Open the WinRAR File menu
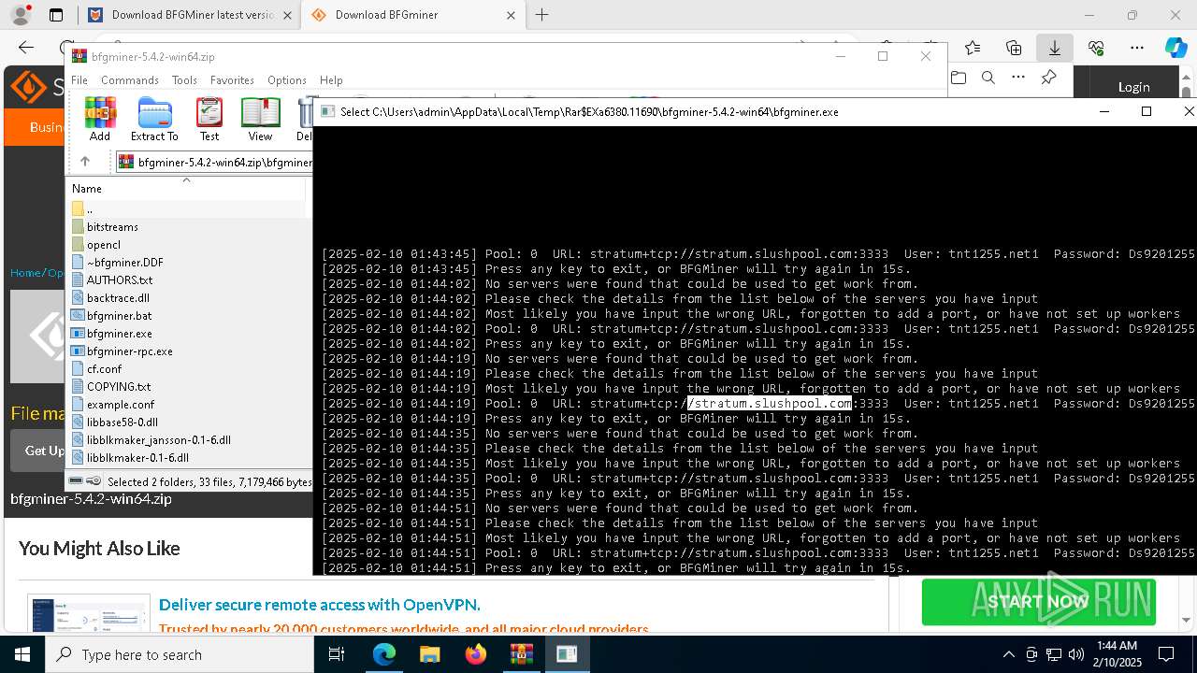The height and width of the screenshot is (673, 1197). pos(79,80)
